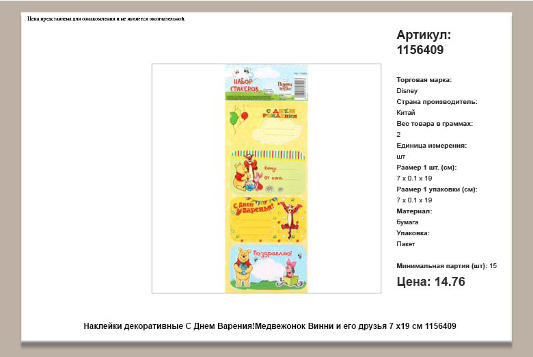Screen dimensions: 533x357
Task: Click the packaging value 'Пакет'
Action: click(405, 244)
